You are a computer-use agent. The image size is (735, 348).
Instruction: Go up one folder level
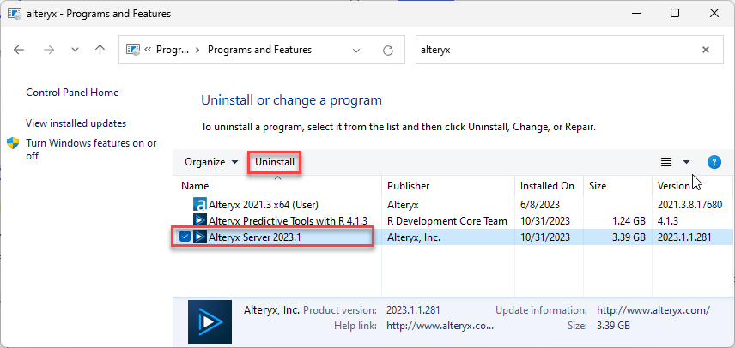click(100, 50)
